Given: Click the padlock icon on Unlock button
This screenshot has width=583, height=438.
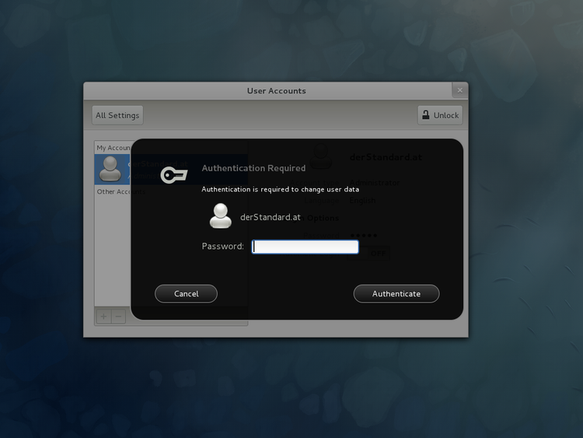Looking at the screenshot, I should [425, 115].
